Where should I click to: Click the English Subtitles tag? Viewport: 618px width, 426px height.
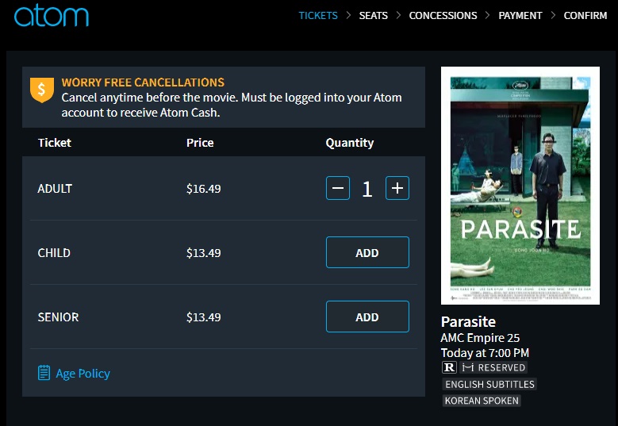point(489,384)
